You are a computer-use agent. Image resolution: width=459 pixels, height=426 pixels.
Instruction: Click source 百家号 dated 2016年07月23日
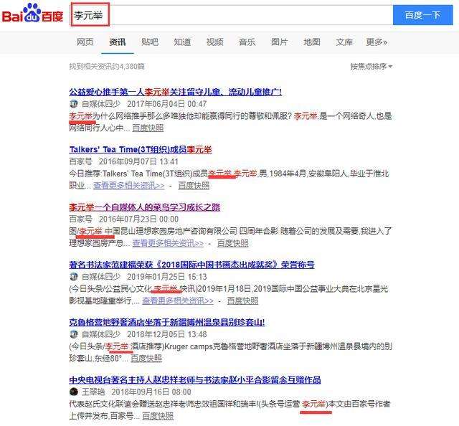pyautogui.click(x=81, y=219)
